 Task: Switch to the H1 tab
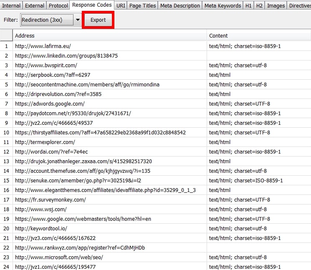coord(248,5)
